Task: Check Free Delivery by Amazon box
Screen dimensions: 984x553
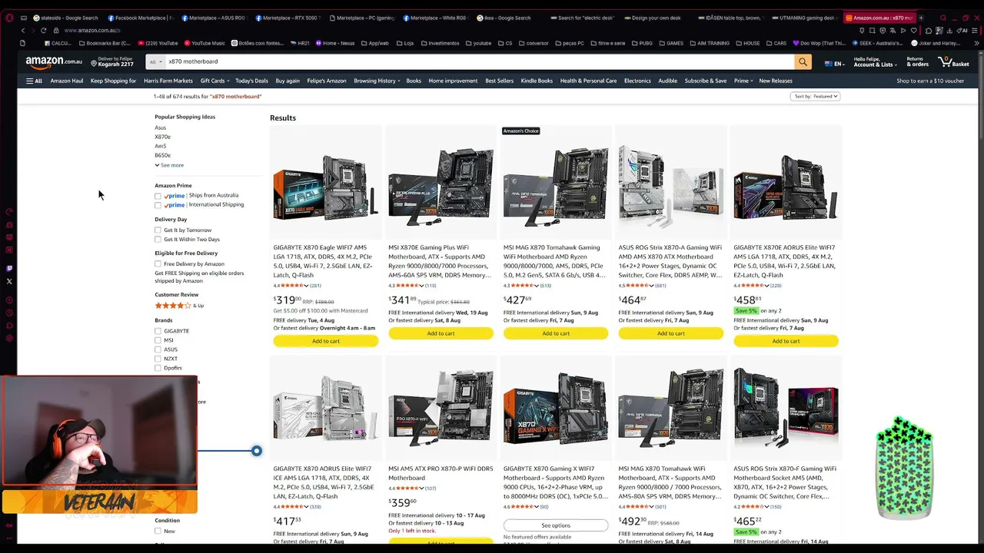Action: point(158,264)
